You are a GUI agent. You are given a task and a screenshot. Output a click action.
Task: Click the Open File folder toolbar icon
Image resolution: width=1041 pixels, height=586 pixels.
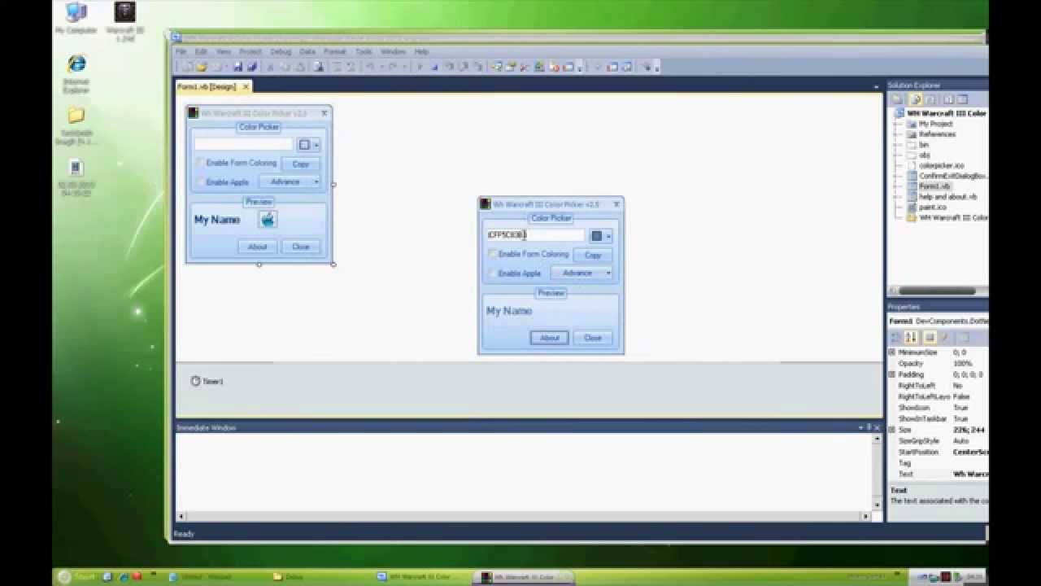[202, 67]
